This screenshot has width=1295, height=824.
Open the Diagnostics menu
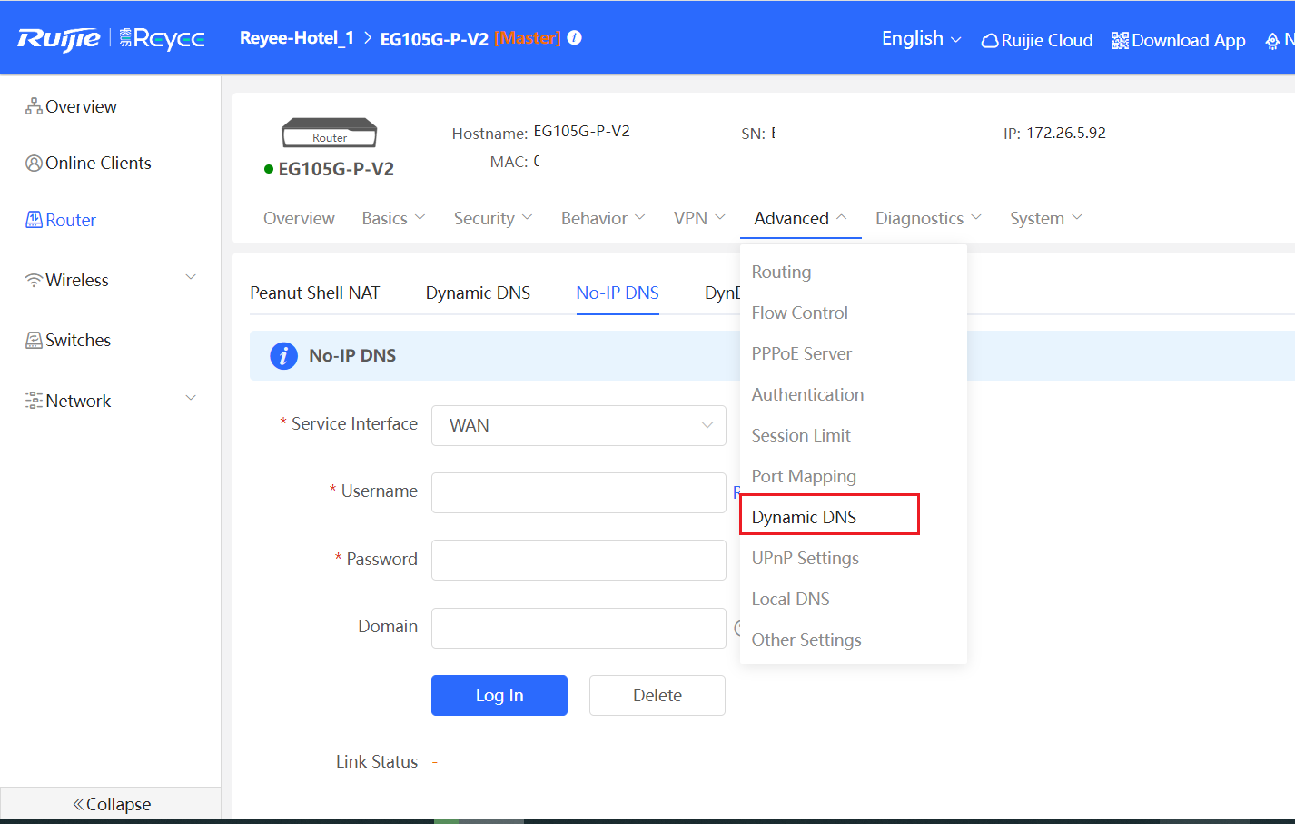(927, 218)
